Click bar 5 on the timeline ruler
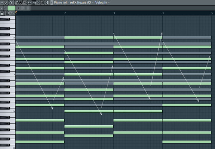The height and width of the screenshot is (149, 215). click(212, 13)
